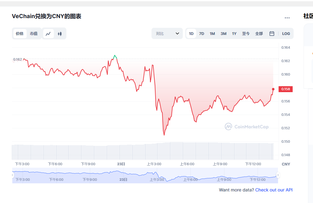Select the 7D time range
313x203 pixels.
201,33
